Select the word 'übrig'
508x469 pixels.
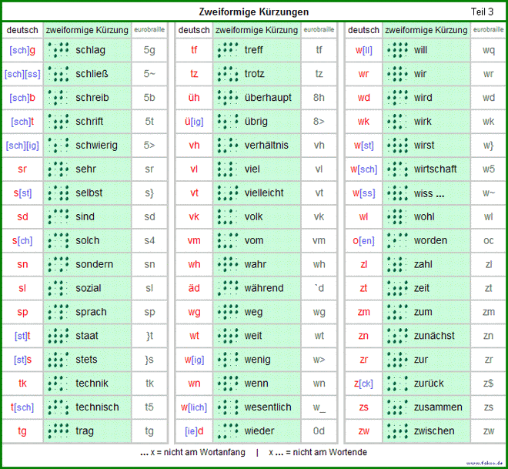tap(256, 122)
